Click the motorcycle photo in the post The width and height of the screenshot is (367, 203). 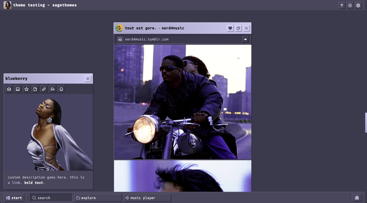pyautogui.click(x=182, y=102)
